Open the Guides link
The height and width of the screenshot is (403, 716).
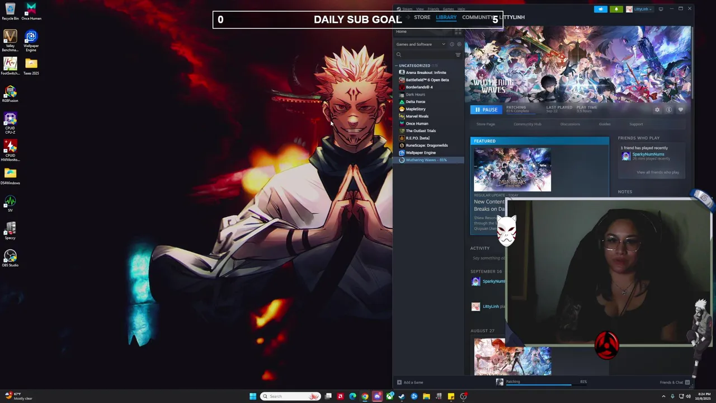point(605,124)
